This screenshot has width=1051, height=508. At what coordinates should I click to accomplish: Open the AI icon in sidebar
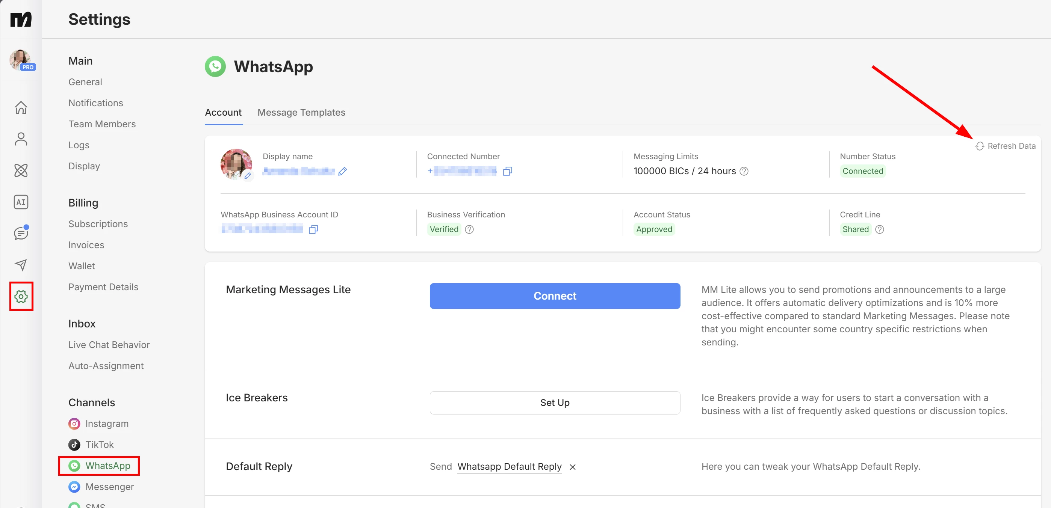point(21,202)
